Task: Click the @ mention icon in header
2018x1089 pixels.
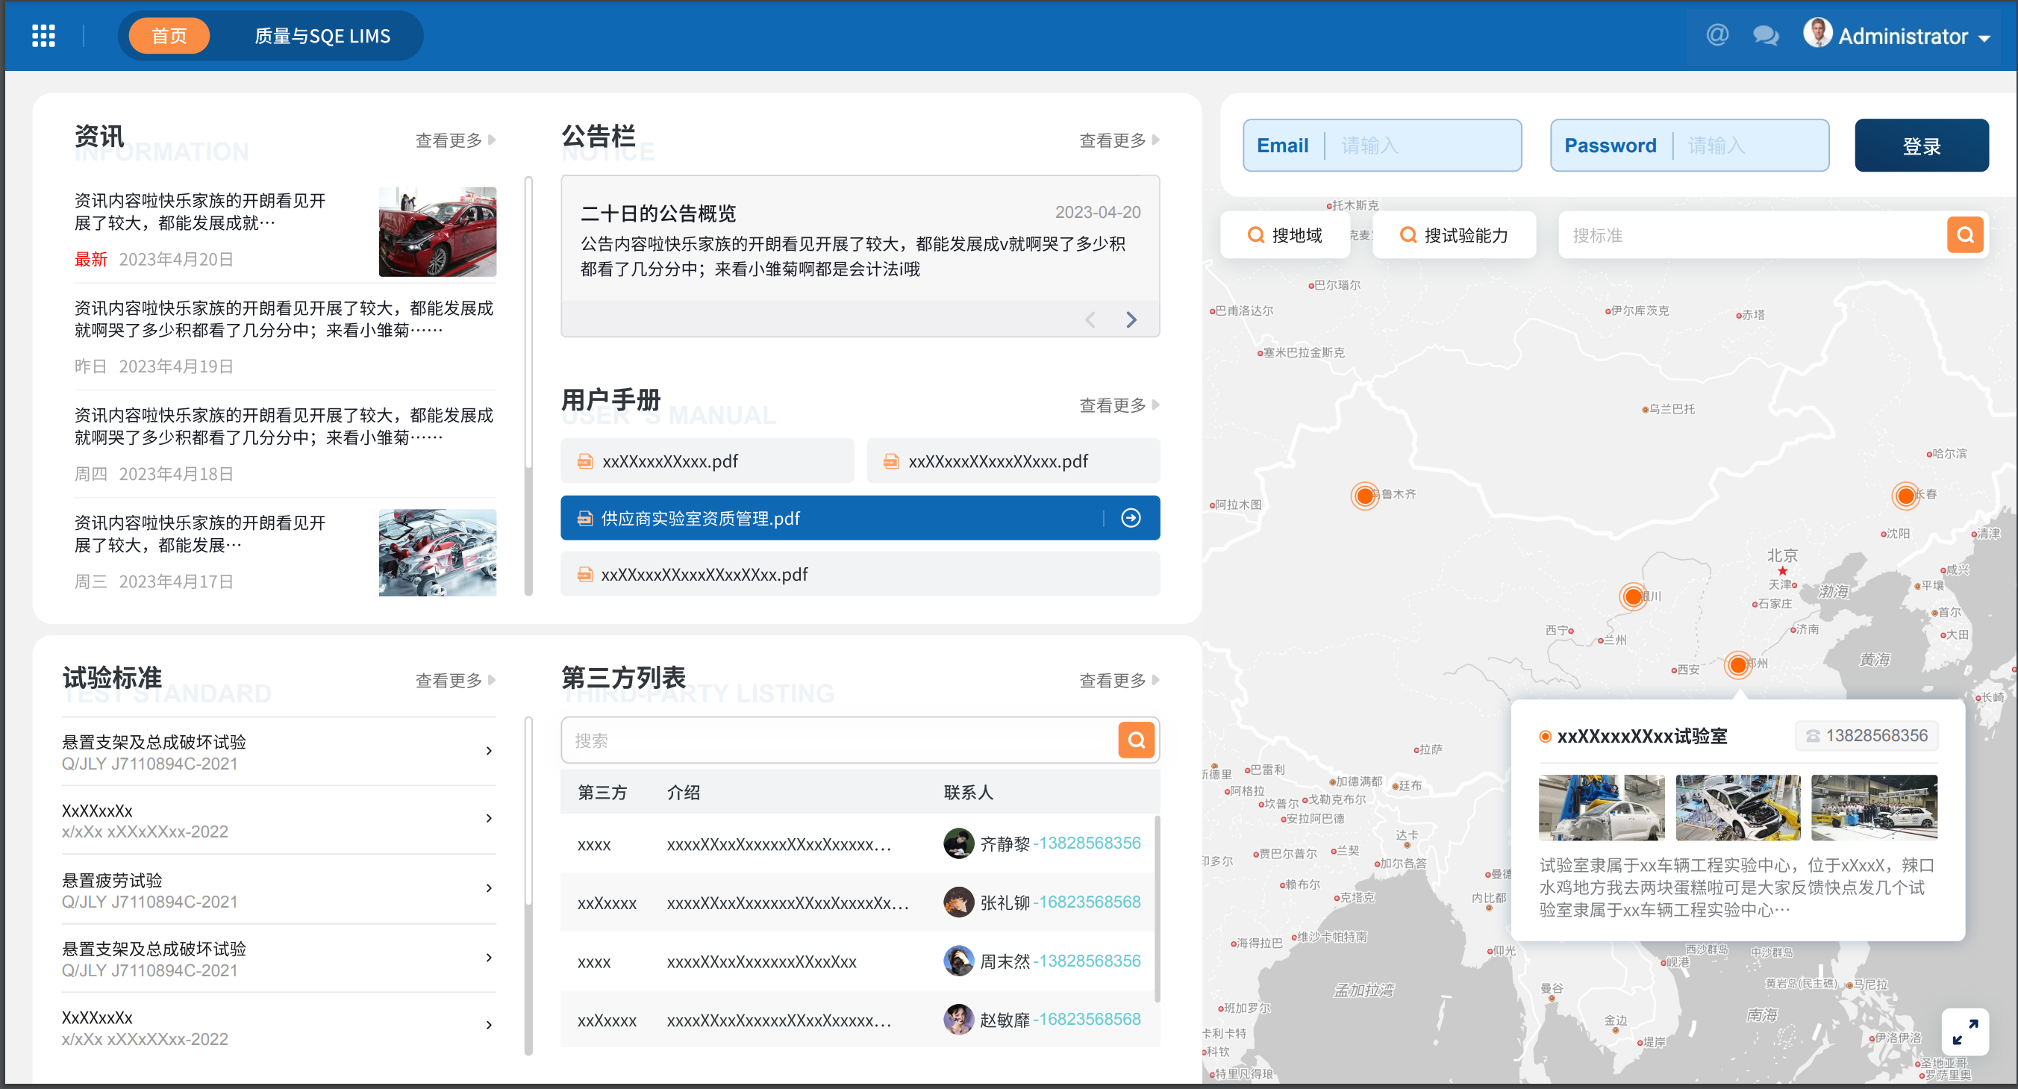Action: click(1716, 35)
